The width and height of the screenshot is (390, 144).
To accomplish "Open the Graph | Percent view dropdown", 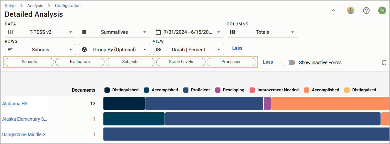I will [x=188, y=49].
